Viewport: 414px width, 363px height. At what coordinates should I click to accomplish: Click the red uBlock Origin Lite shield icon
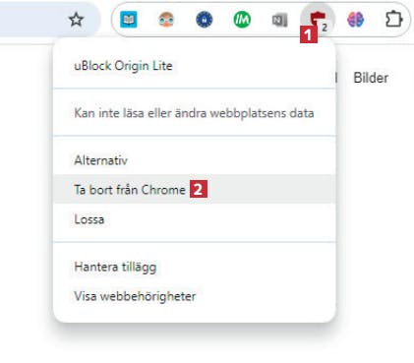[318, 19]
